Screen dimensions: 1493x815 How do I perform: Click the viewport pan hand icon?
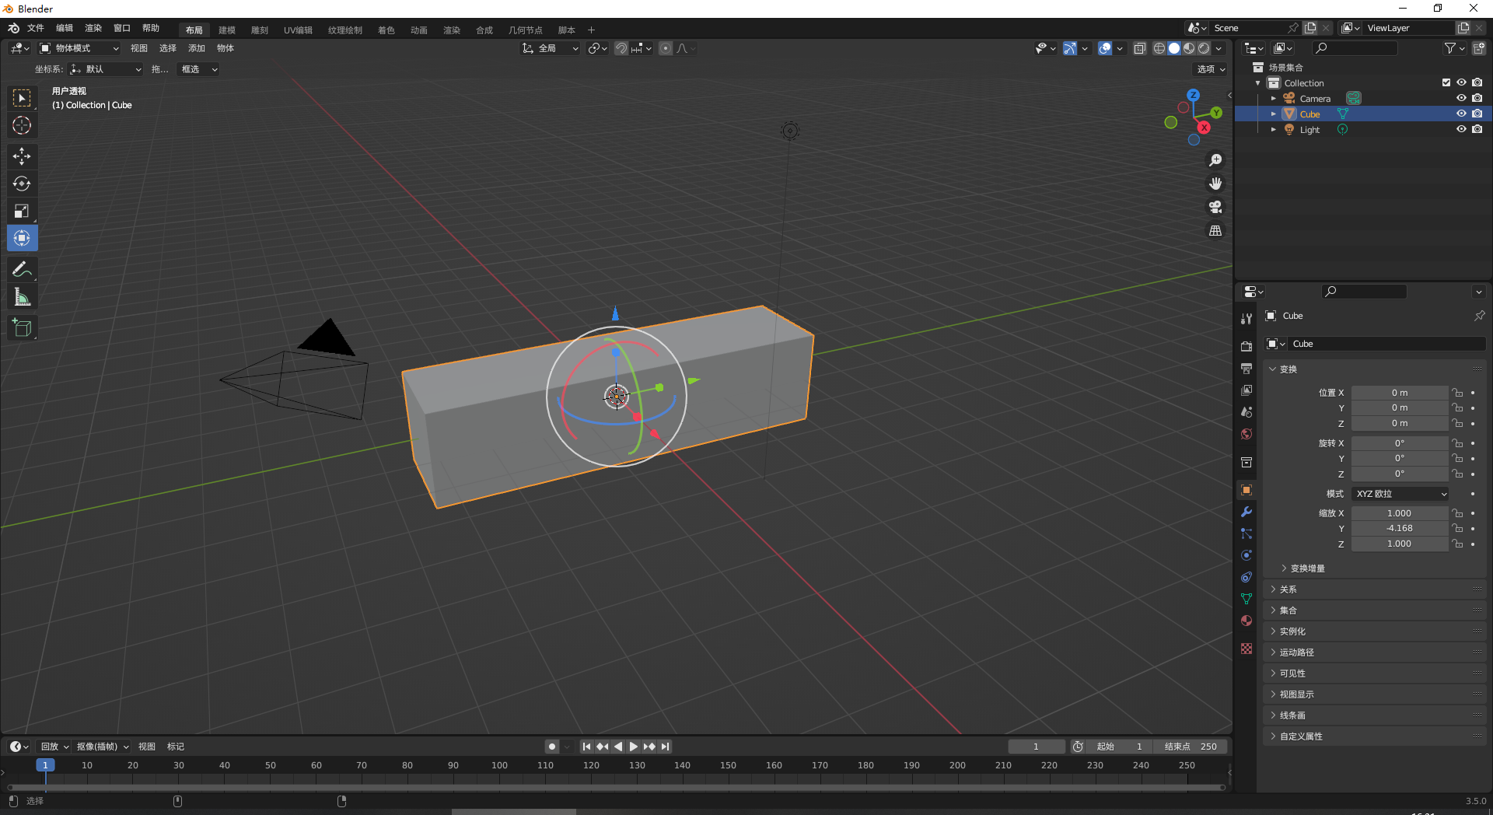1215,184
